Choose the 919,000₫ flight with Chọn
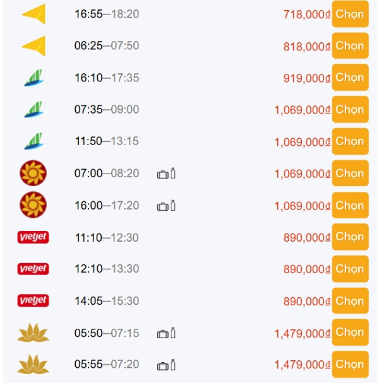The width and height of the screenshot is (379, 383). click(x=350, y=78)
